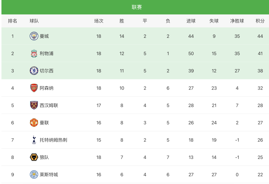Open the 托特纳姆热刺 team link
The width and height of the screenshot is (269, 184).
(53, 140)
